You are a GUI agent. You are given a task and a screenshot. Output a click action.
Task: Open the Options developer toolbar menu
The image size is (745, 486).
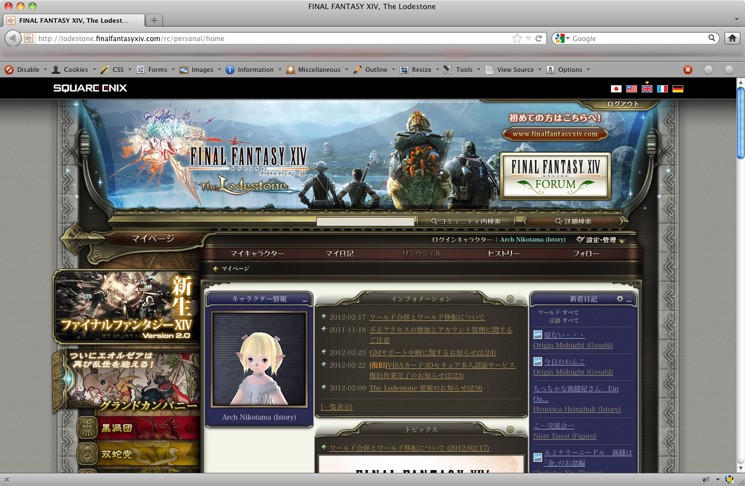(x=567, y=70)
